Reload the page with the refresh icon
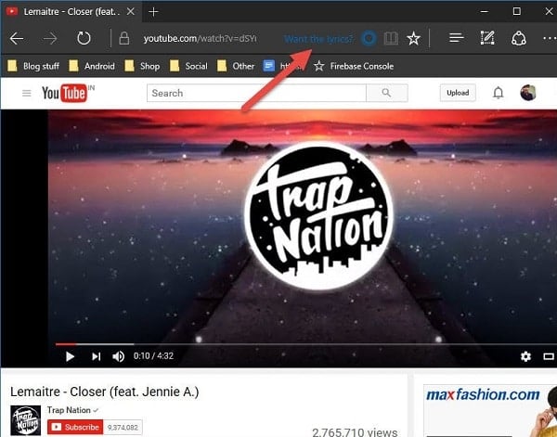This screenshot has width=557, height=437. point(84,38)
